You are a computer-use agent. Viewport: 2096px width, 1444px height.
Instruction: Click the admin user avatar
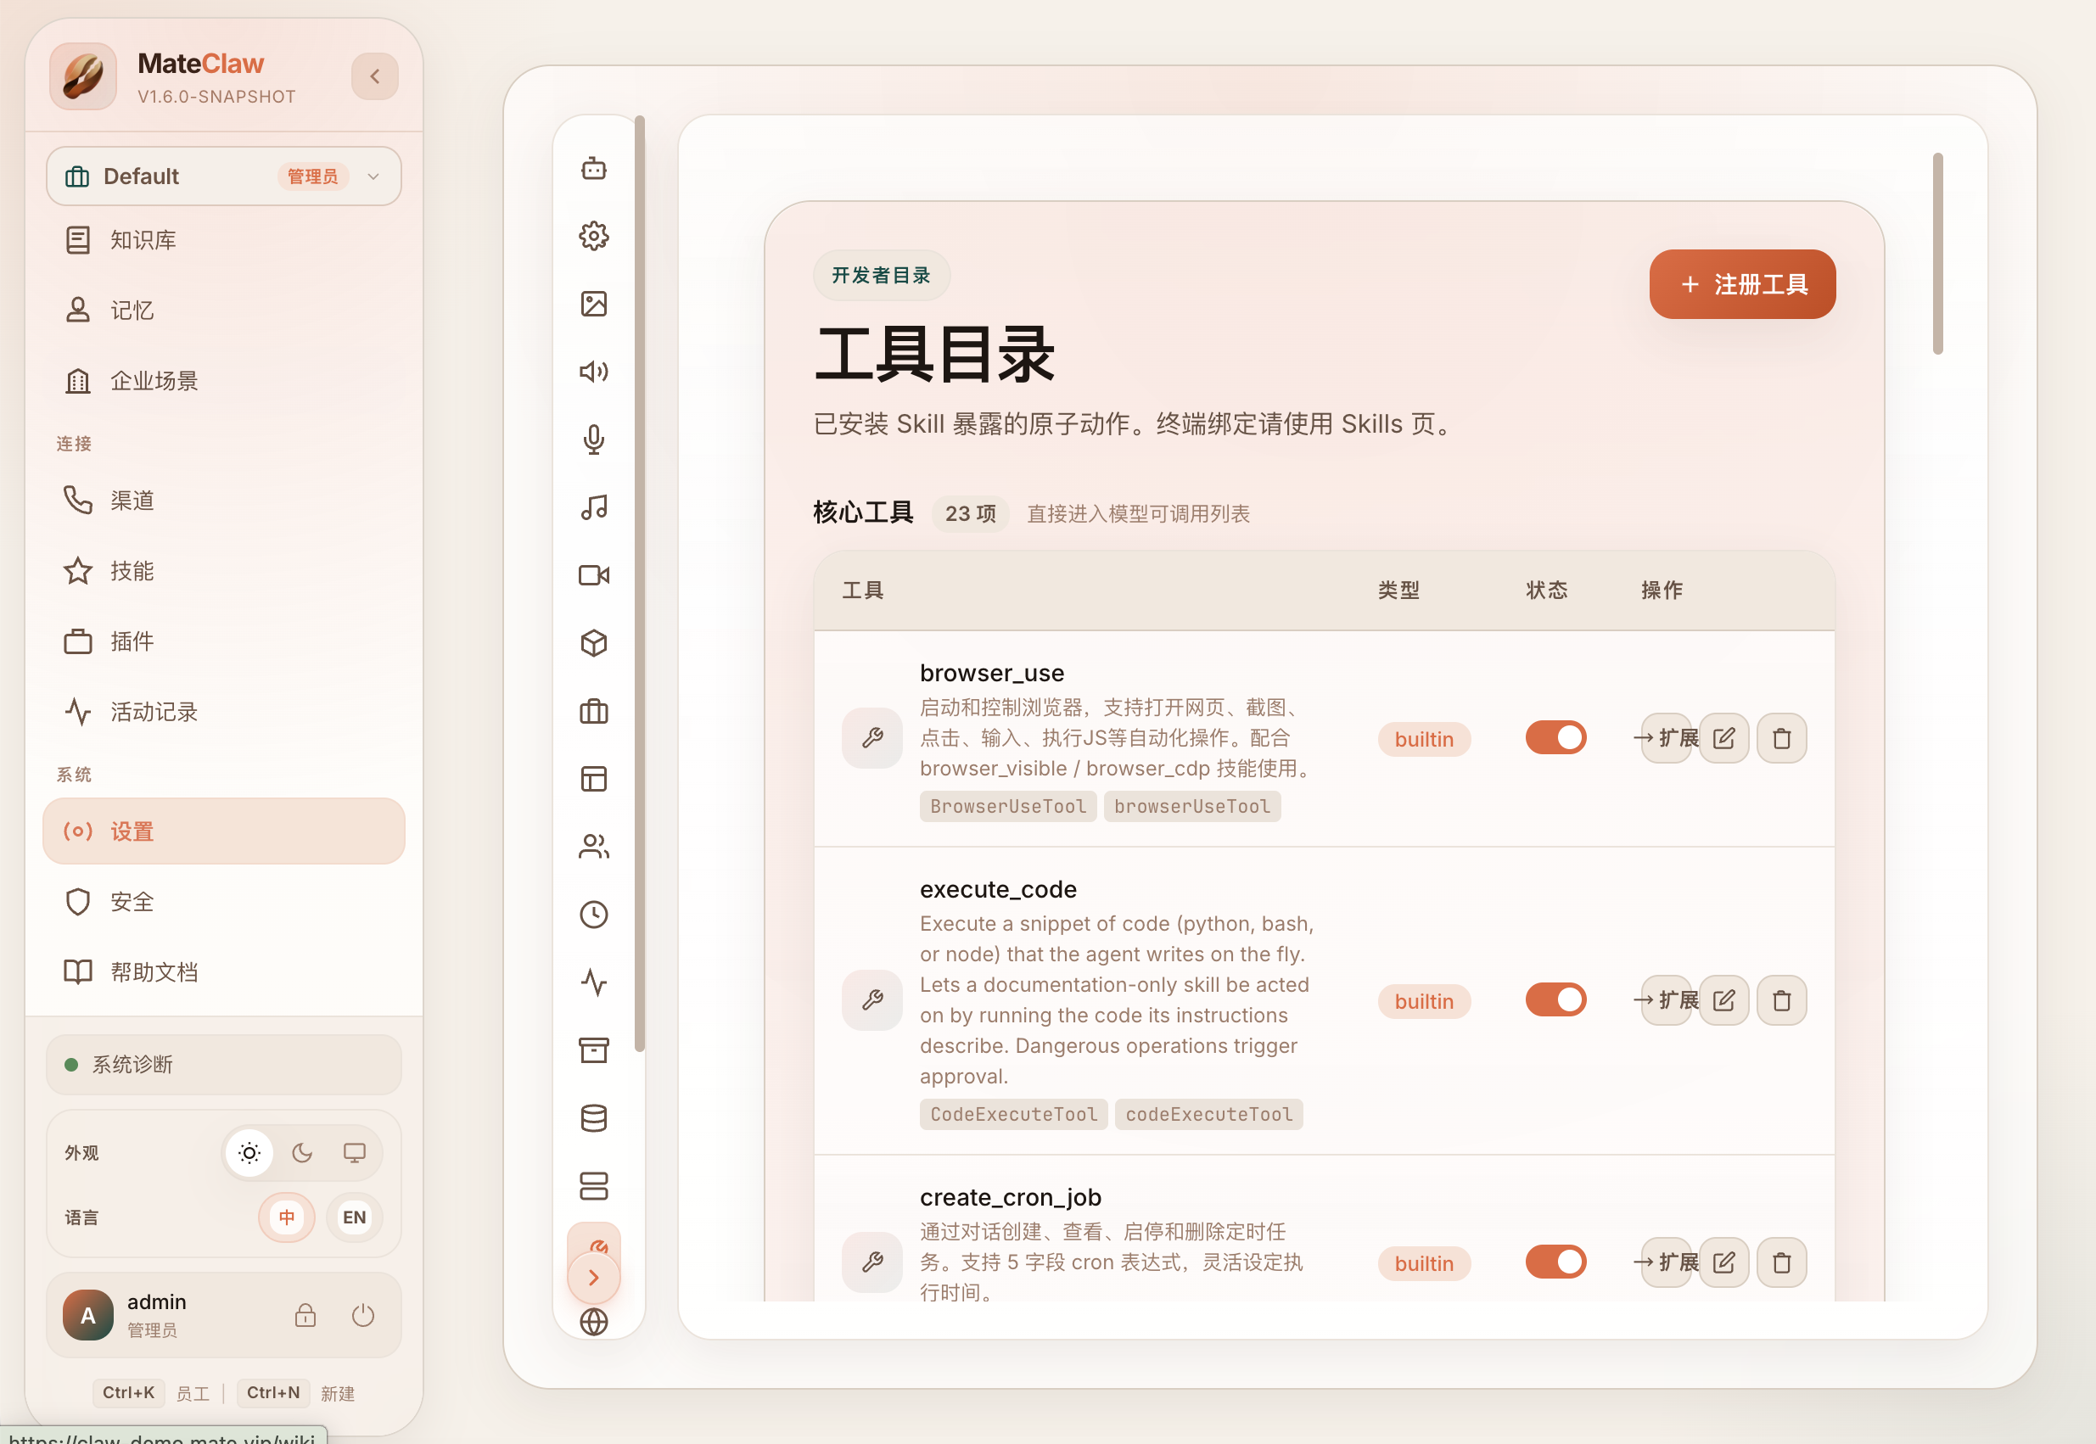coord(87,1316)
